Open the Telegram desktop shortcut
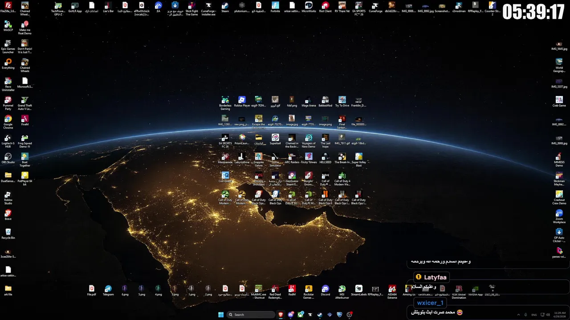 (108, 290)
